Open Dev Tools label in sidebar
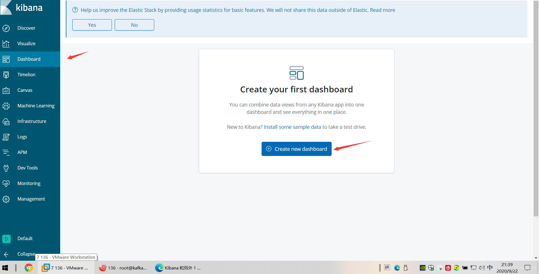Image resolution: width=539 pixels, height=274 pixels. tap(27, 168)
